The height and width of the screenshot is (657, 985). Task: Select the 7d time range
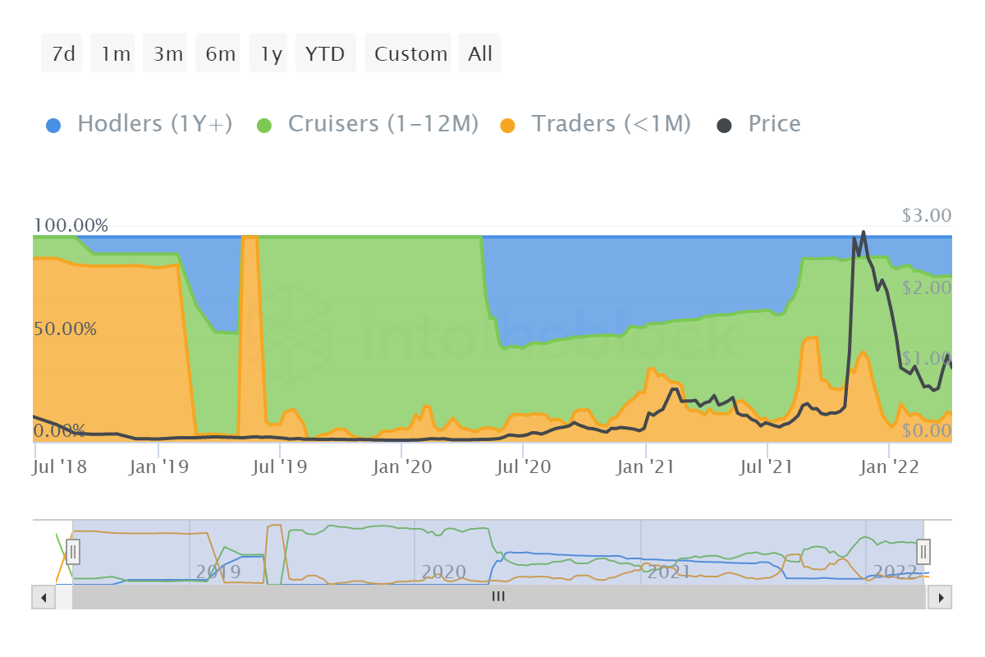click(x=61, y=53)
